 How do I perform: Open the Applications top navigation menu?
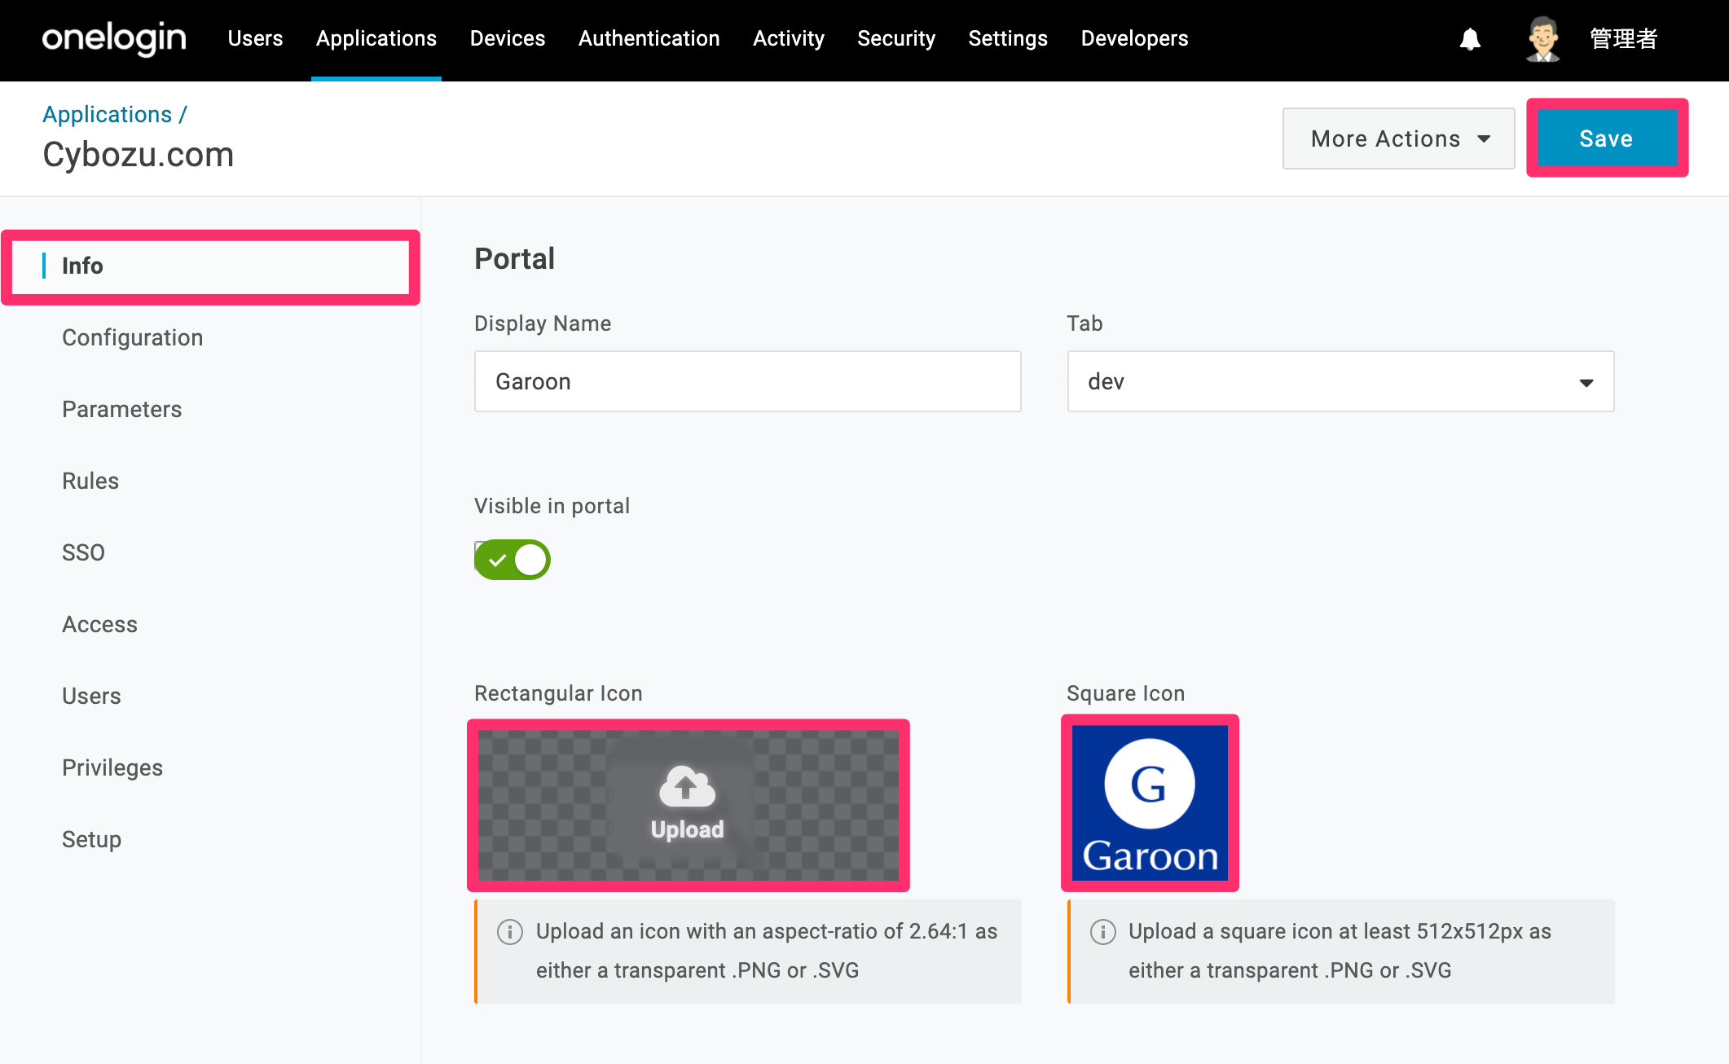pyautogui.click(x=376, y=38)
